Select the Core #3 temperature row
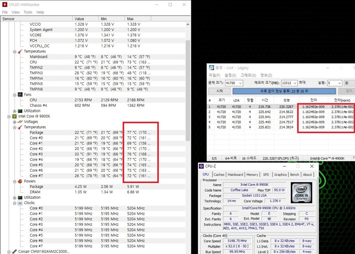The width and height of the screenshot is (355, 254). pyautogui.click(x=93, y=154)
